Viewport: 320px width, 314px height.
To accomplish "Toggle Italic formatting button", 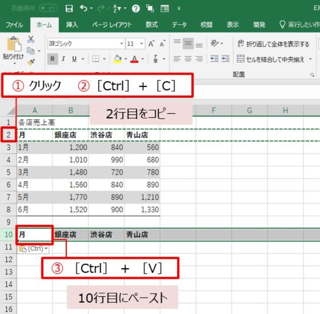I will pyautogui.click(x=64, y=59).
